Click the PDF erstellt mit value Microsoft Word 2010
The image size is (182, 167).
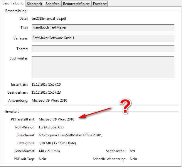click(56, 119)
